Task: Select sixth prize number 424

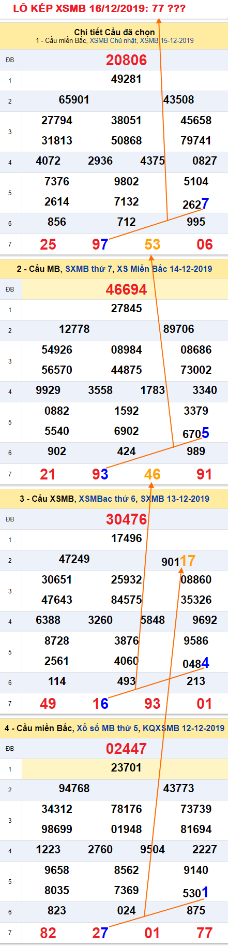Action: point(126,451)
